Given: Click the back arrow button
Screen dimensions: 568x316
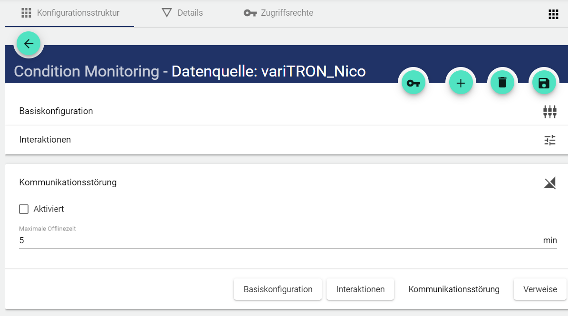Looking at the screenshot, I should pyautogui.click(x=29, y=44).
